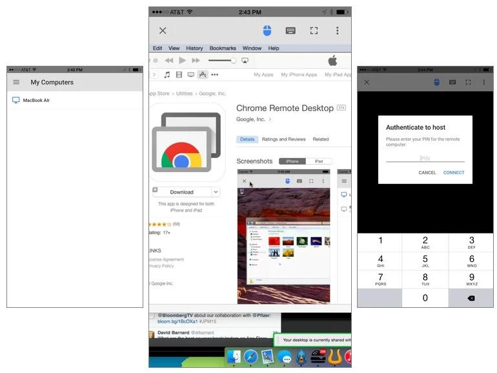This screenshot has width=497, height=373.
Task: Close remote session in center phone toolbar
Action: (163, 30)
